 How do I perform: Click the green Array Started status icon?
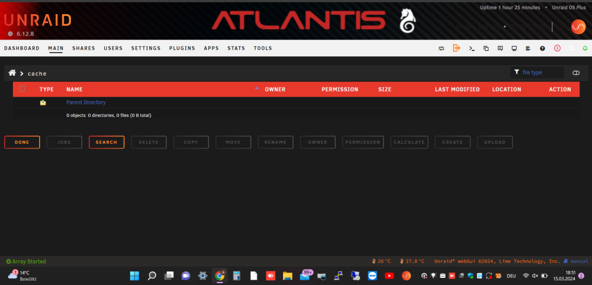(8, 261)
